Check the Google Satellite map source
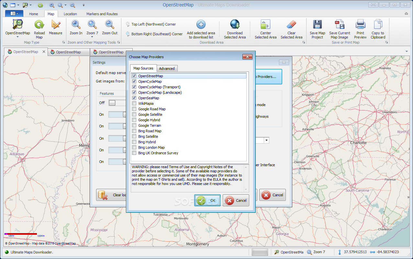 coord(134,114)
